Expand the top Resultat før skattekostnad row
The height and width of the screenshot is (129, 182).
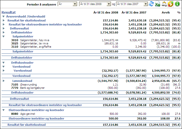pos(3,20)
